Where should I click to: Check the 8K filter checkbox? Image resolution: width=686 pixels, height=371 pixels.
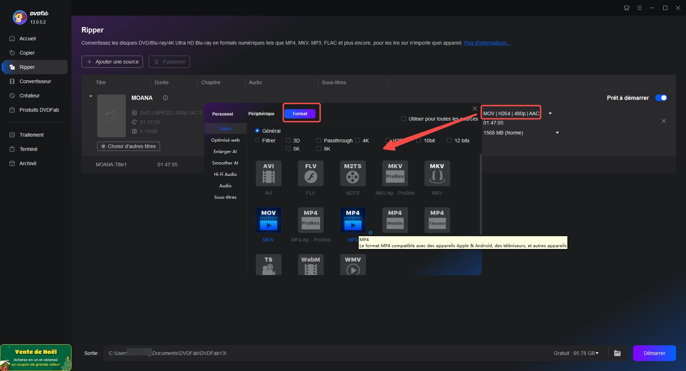coord(319,149)
